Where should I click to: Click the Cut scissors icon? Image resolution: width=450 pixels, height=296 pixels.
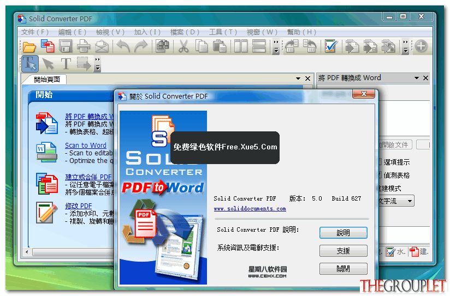click(183, 46)
